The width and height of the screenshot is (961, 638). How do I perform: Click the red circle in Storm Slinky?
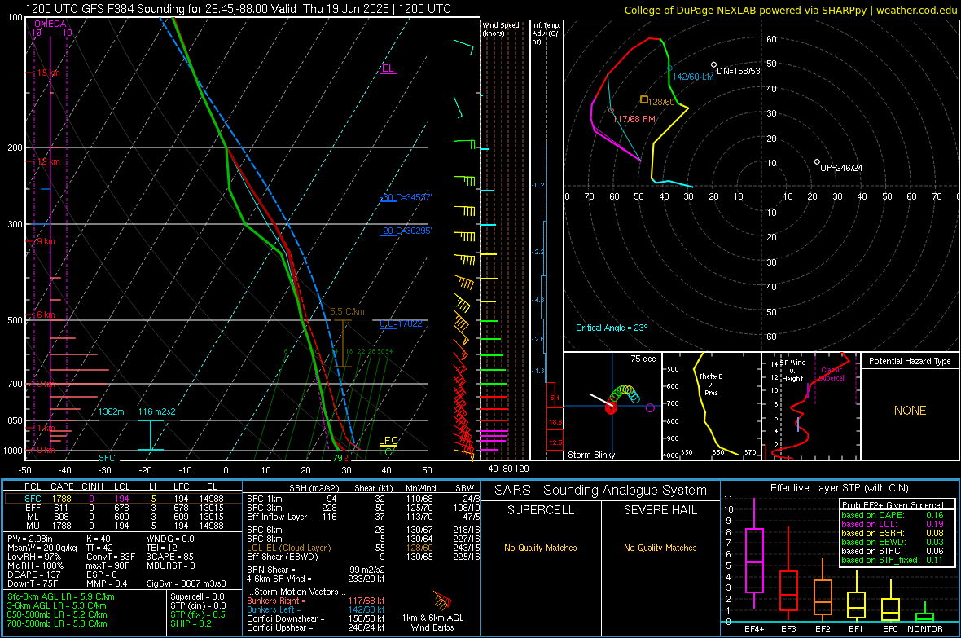(611, 407)
